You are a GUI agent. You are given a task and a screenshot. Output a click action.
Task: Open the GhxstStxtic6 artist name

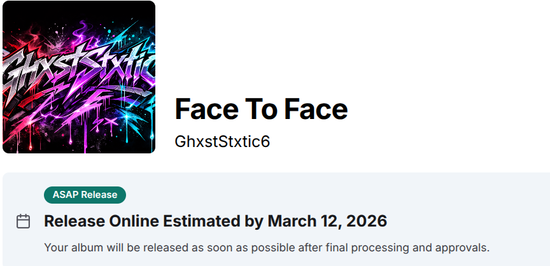[222, 141]
